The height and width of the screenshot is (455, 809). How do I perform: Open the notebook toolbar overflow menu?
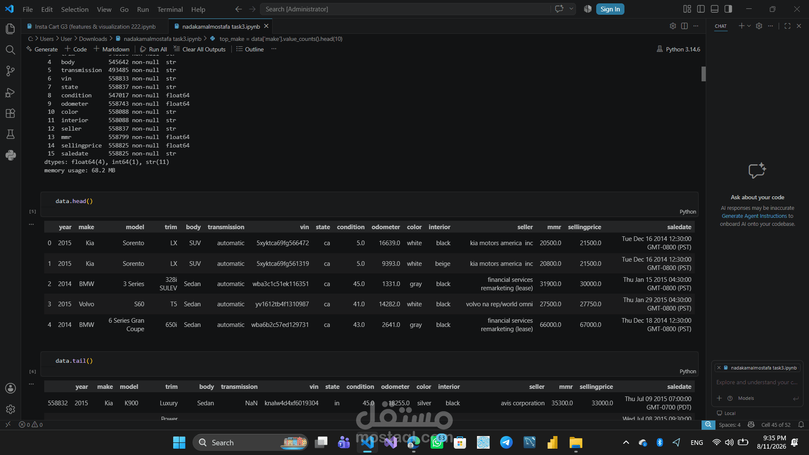coord(274,49)
